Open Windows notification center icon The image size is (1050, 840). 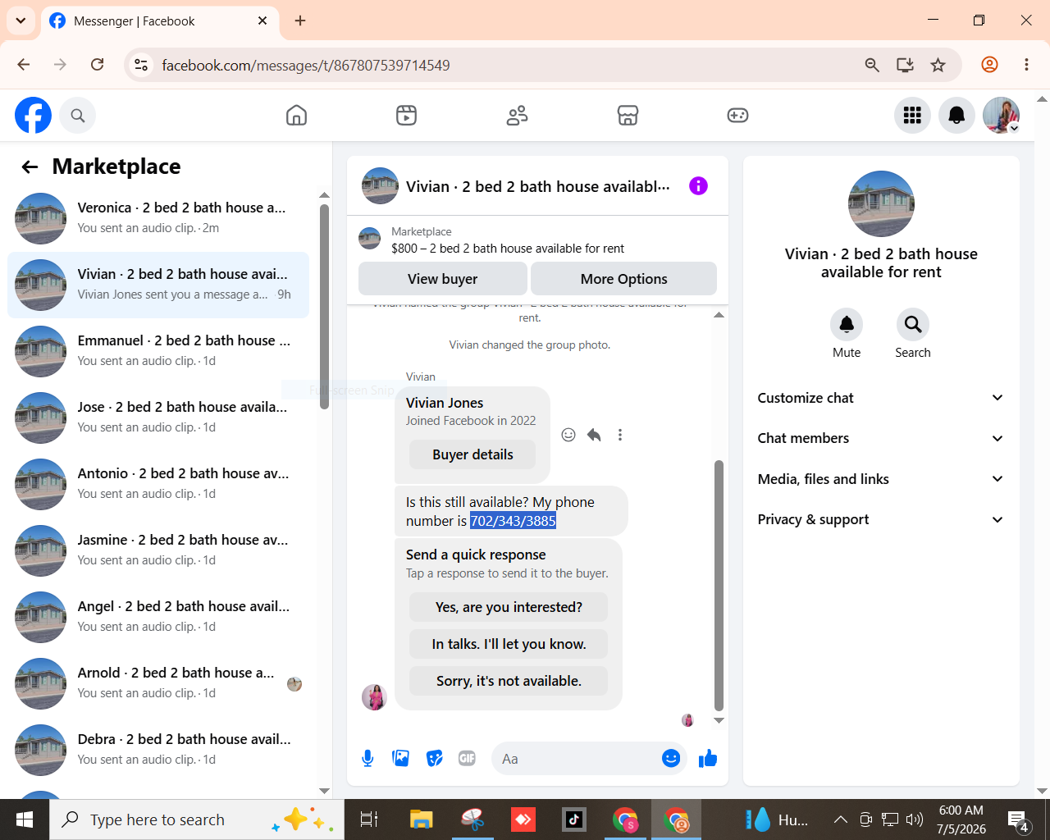point(1017,819)
